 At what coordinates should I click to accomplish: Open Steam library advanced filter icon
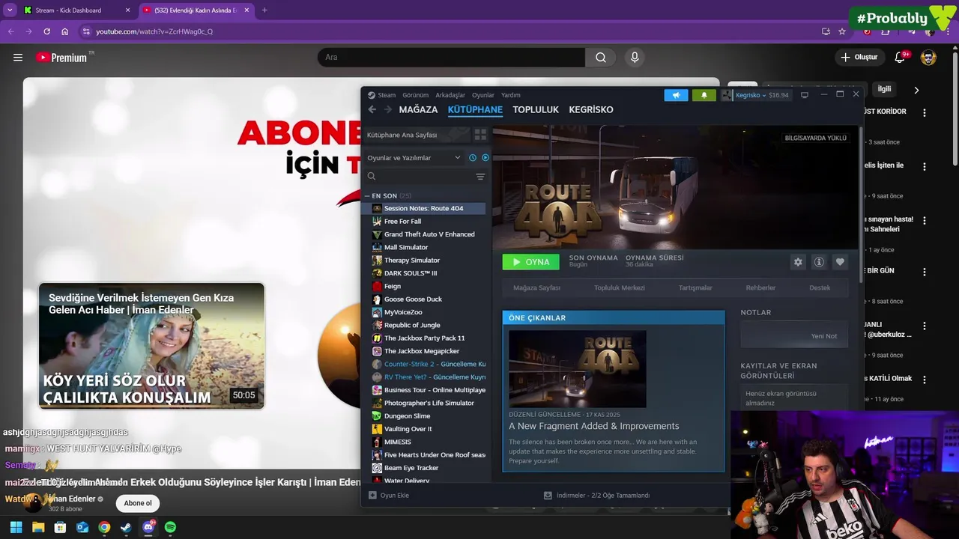480,177
